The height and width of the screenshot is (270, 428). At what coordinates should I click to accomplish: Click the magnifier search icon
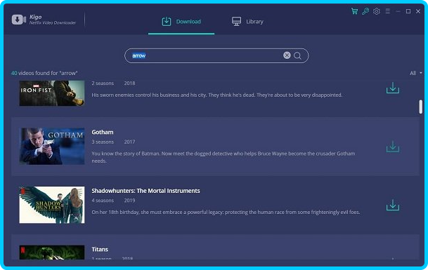coord(297,55)
